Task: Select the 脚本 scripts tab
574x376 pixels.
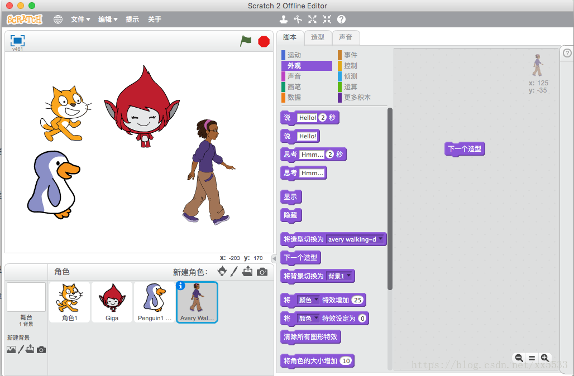Action: pyautogui.click(x=290, y=37)
